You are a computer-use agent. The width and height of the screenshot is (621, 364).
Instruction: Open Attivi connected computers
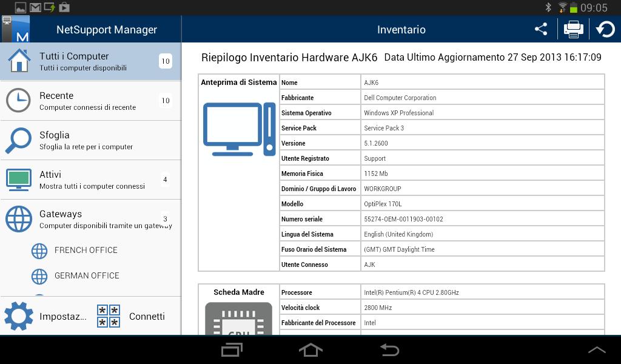(91, 180)
